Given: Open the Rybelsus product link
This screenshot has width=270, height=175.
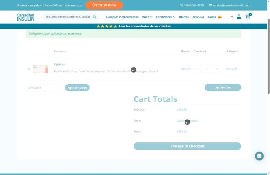Looking at the screenshot, I should [60, 64].
